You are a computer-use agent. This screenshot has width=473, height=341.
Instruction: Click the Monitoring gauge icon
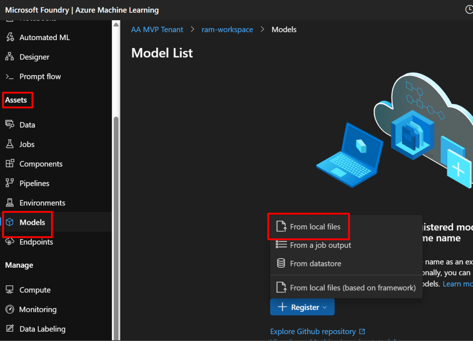coord(10,309)
